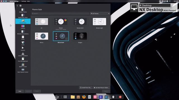Open the N text editor icon in dock
This screenshot has height=100, width=179.
pos(89,97)
